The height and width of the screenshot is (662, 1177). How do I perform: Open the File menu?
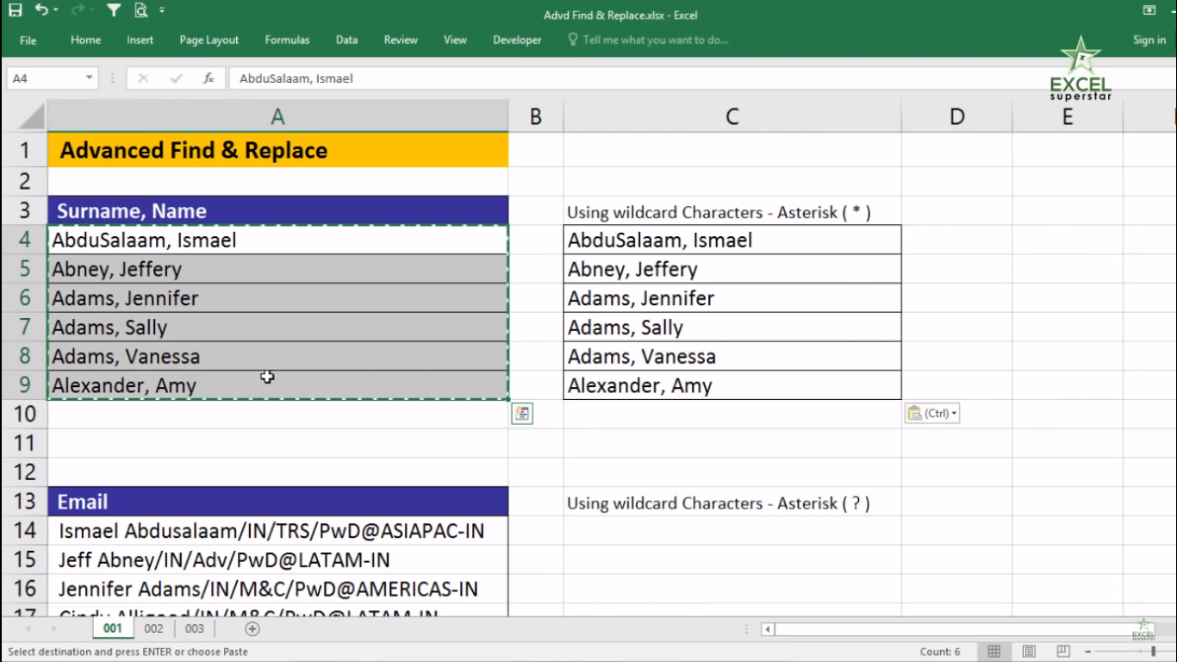point(28,40)
